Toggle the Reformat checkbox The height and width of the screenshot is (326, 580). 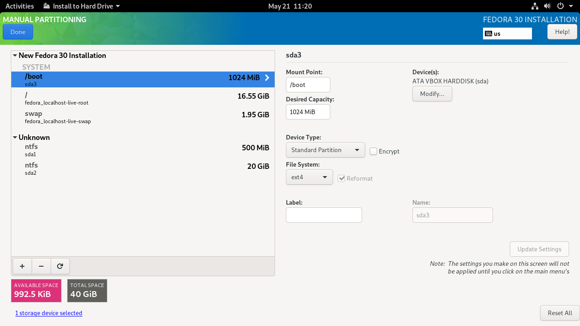coord(342,178)
